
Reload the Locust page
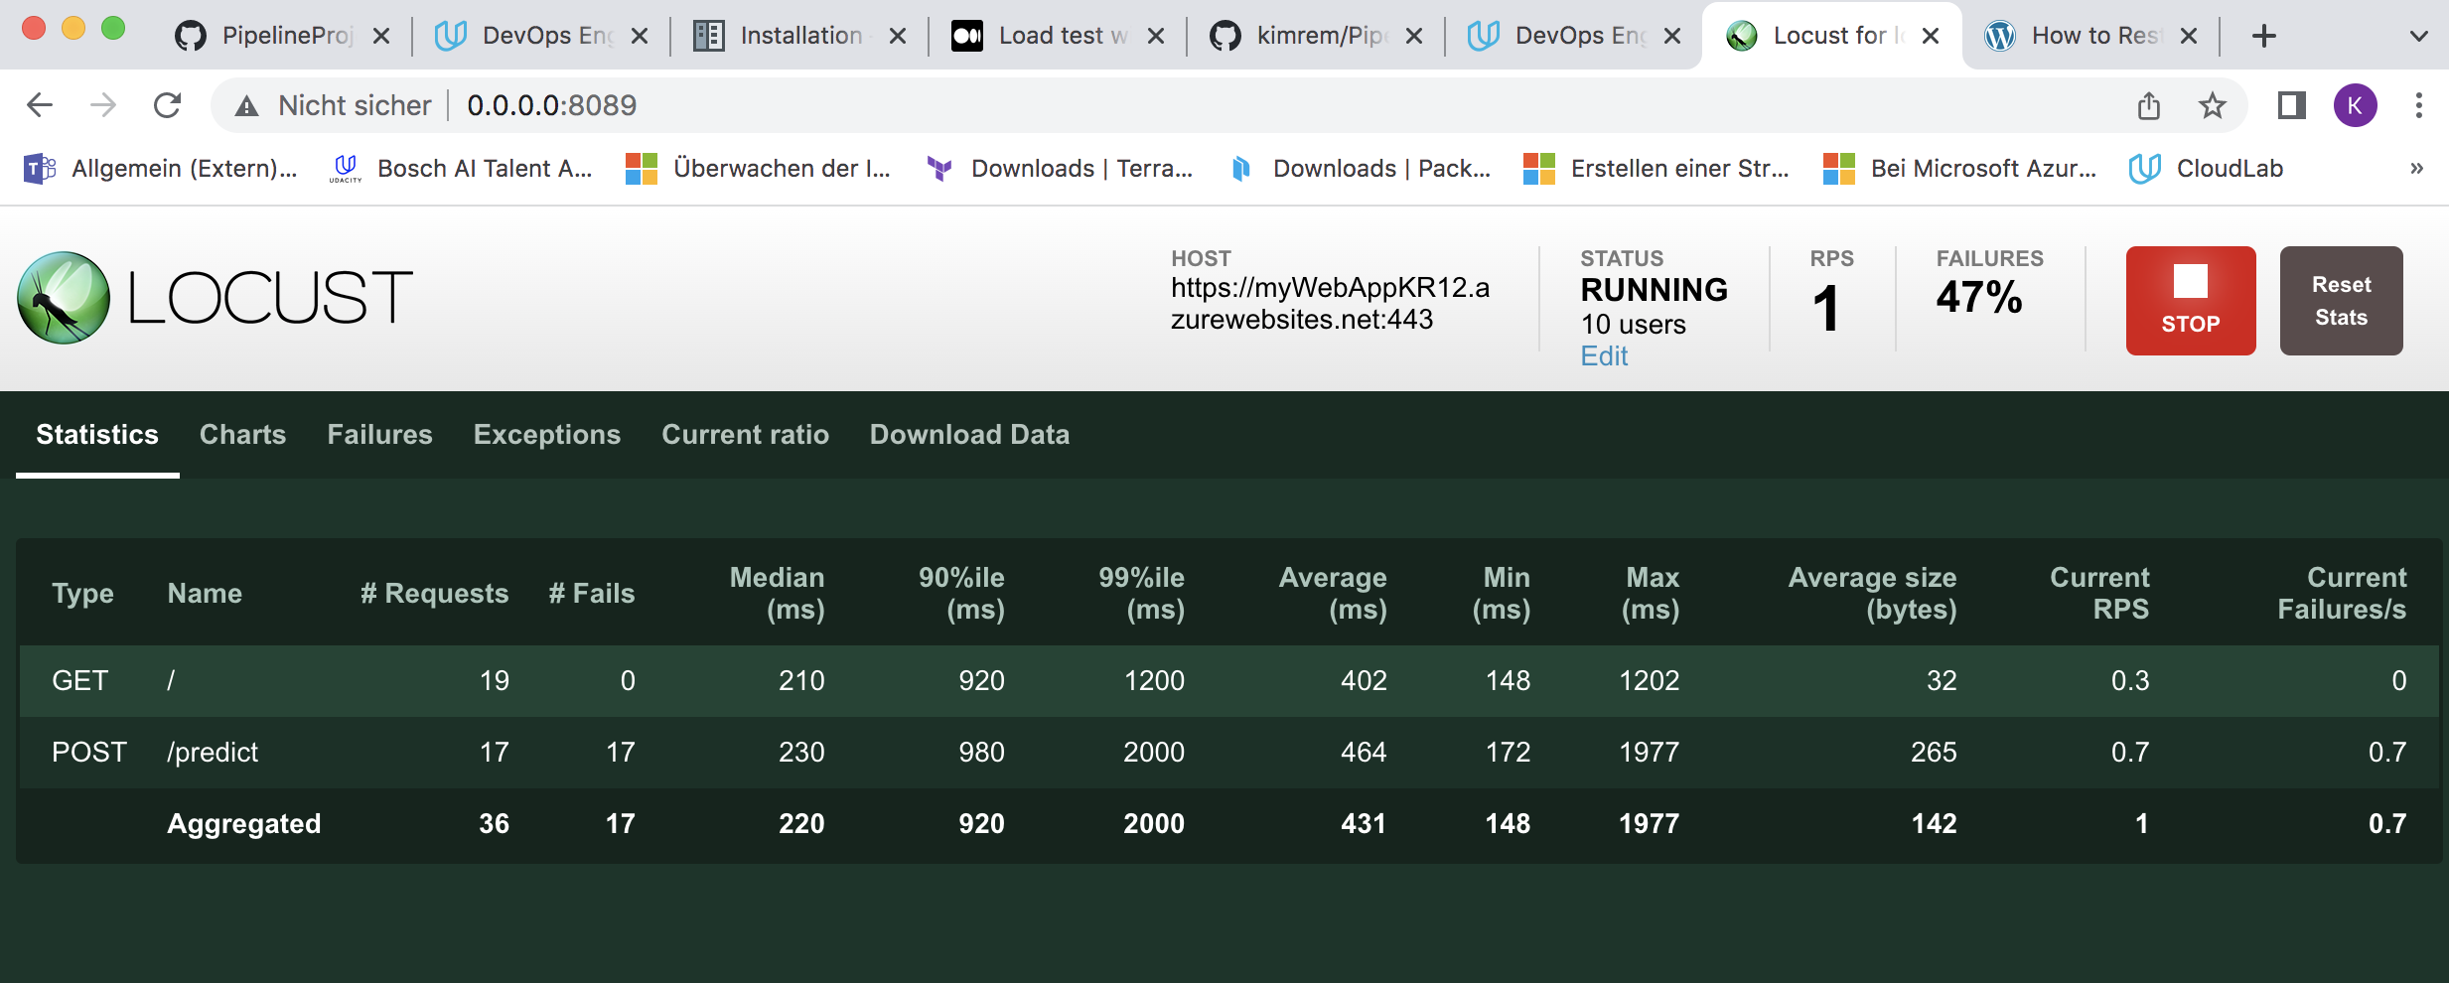tap(167, 104)
